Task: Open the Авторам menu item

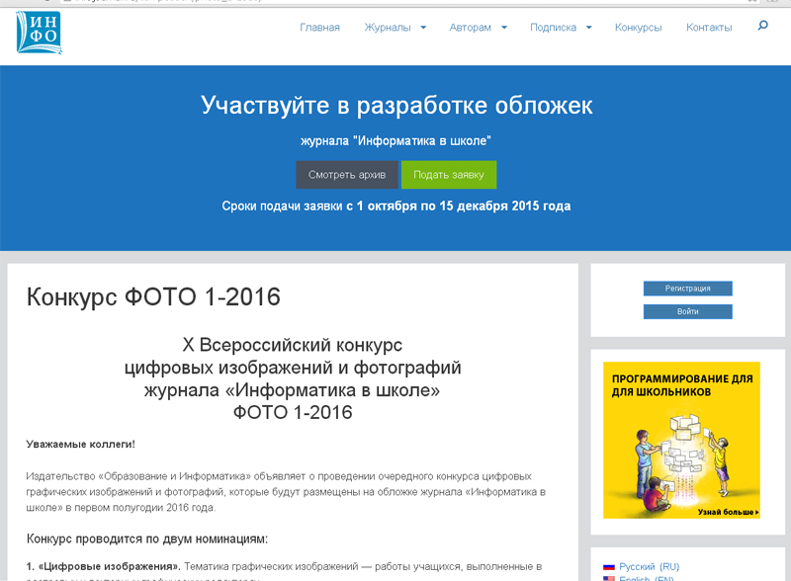Action: tap(471, 28)
